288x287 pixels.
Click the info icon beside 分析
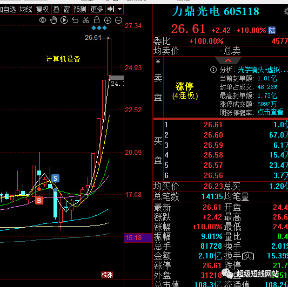[x=213, y=70]
